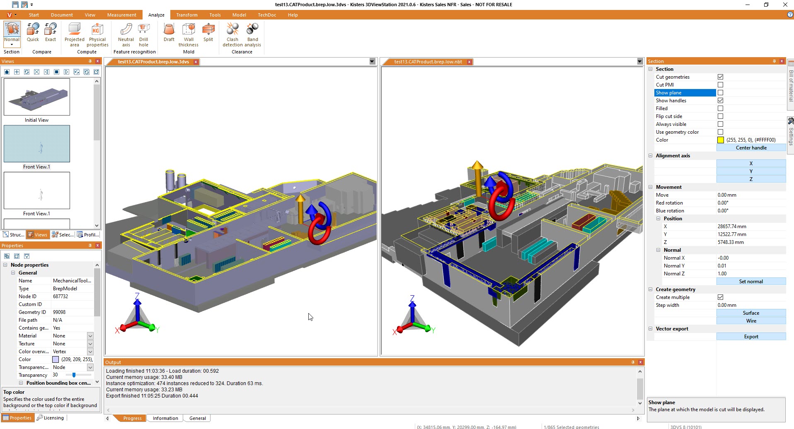Screen dimensions: 794x429
Task: Click first icon in Views toolbar
Action: point(7,72)
